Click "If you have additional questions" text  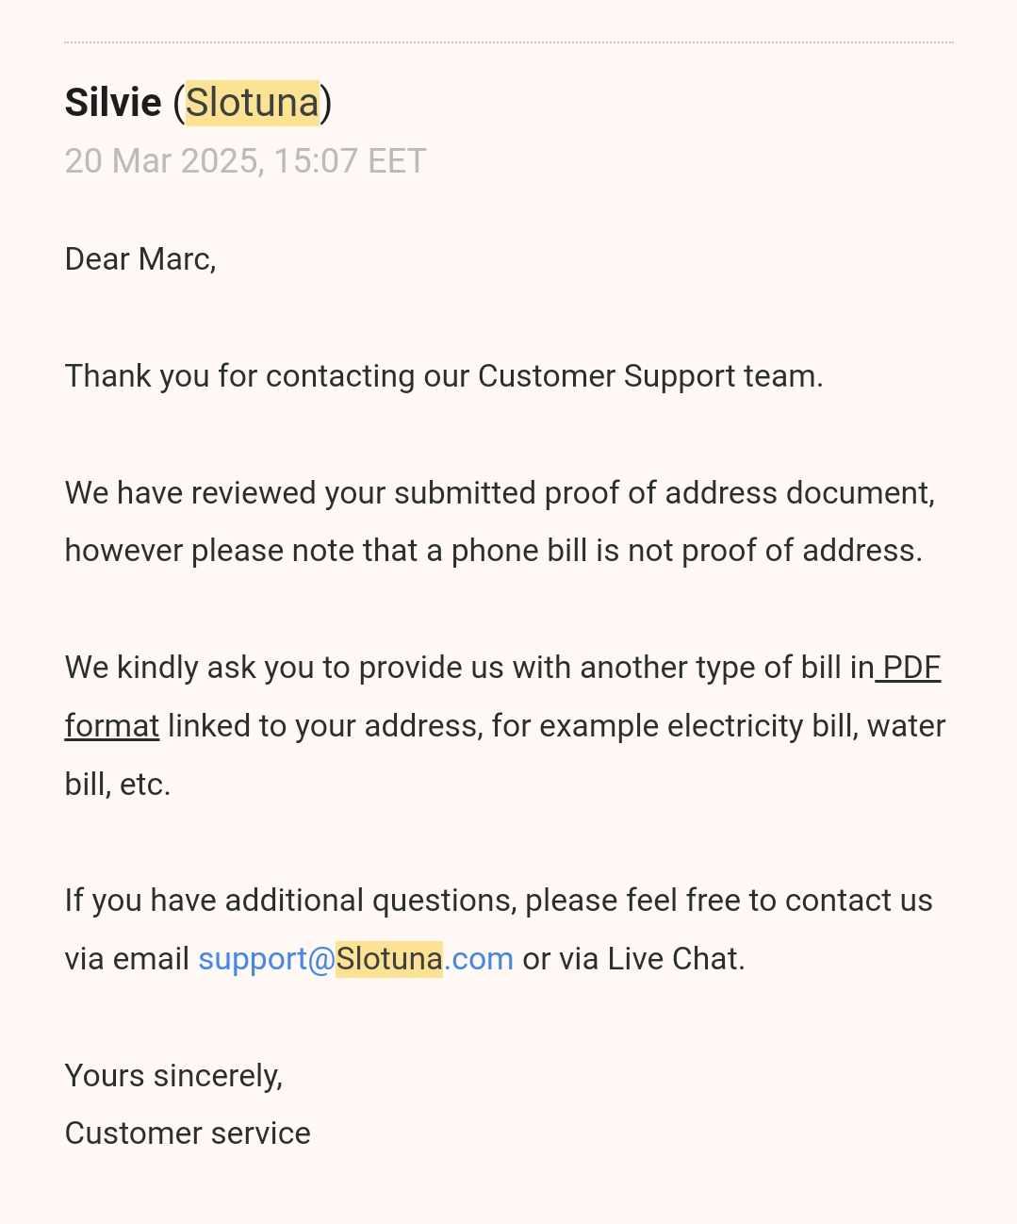pos(290,901)
